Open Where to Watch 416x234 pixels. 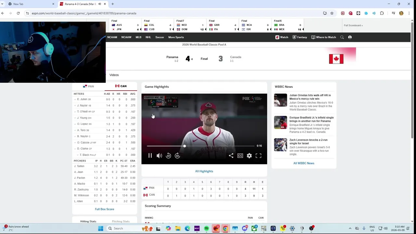coord(324,37)
